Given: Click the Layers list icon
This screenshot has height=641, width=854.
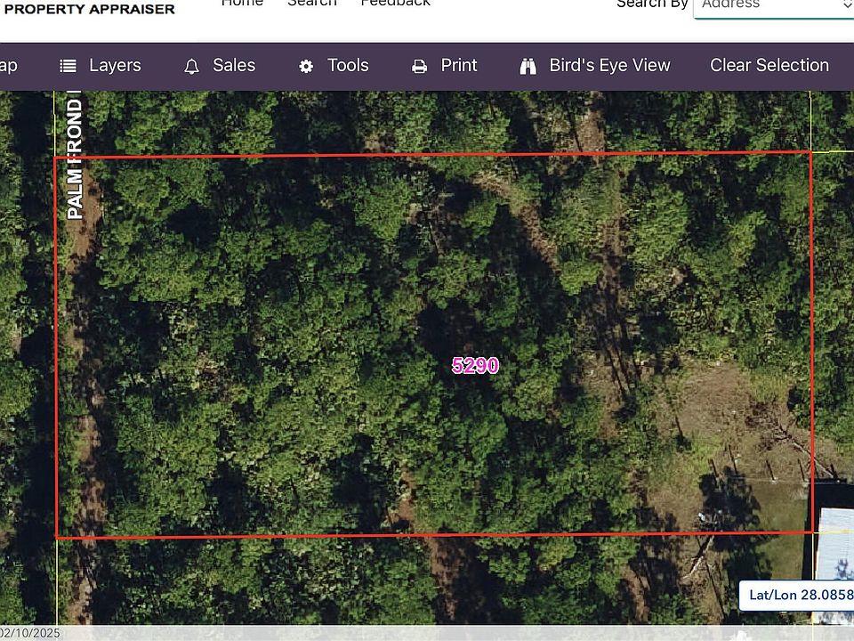Looking at the screenshot, I should click(68, 66).
